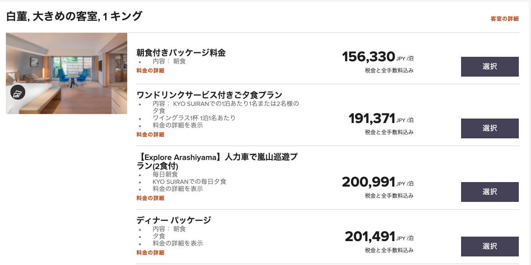Viewport: 531px width, 265px height.
Task: Select the 朝食付きパッケージ料金 plan
Action: (489, 66)
